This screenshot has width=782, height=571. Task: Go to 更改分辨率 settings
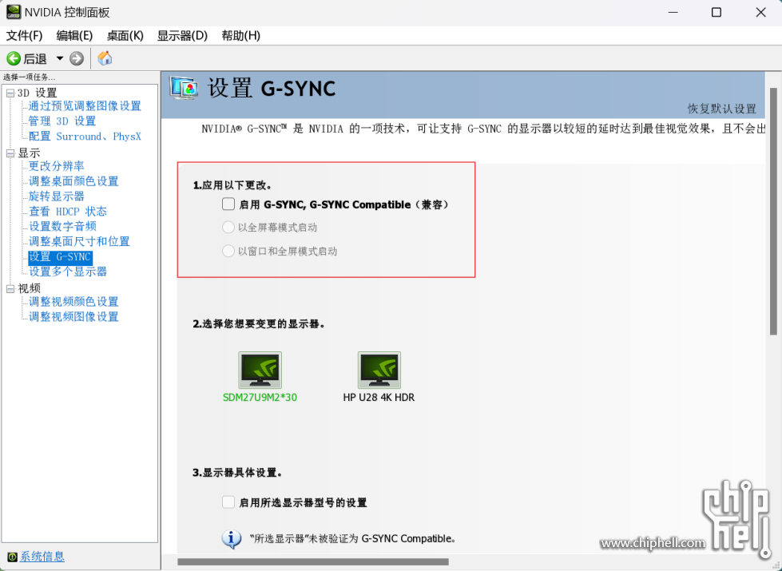[x=57, y=166]
